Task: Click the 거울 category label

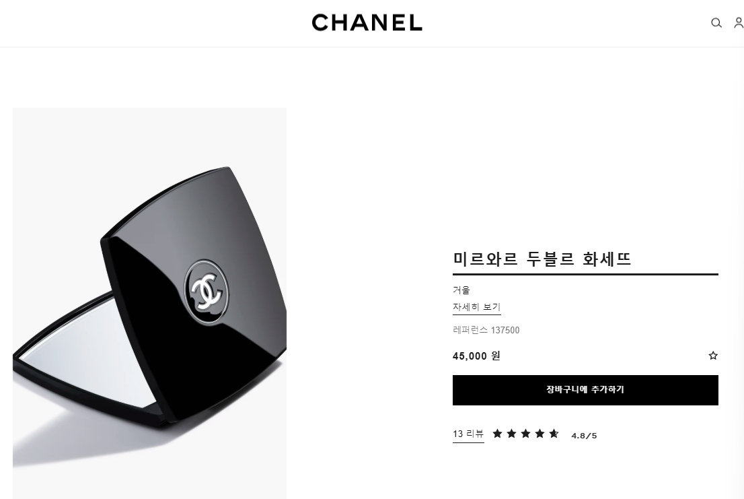Action: tap(461, 290)
